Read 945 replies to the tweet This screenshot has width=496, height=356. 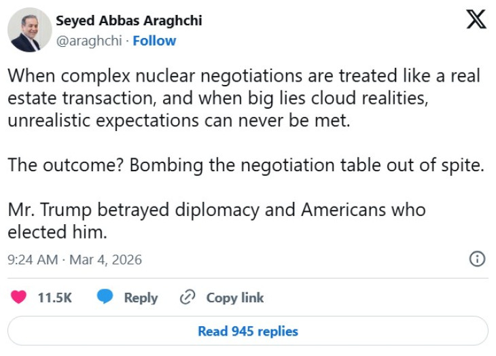tap(248, 332)
